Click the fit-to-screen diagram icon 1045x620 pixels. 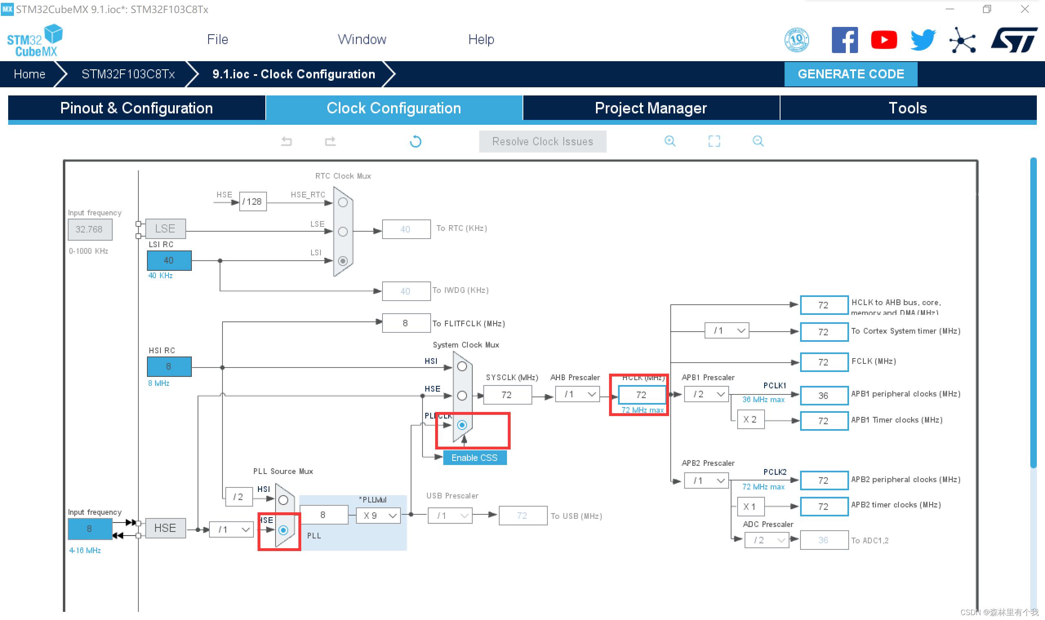pos(714,141)
